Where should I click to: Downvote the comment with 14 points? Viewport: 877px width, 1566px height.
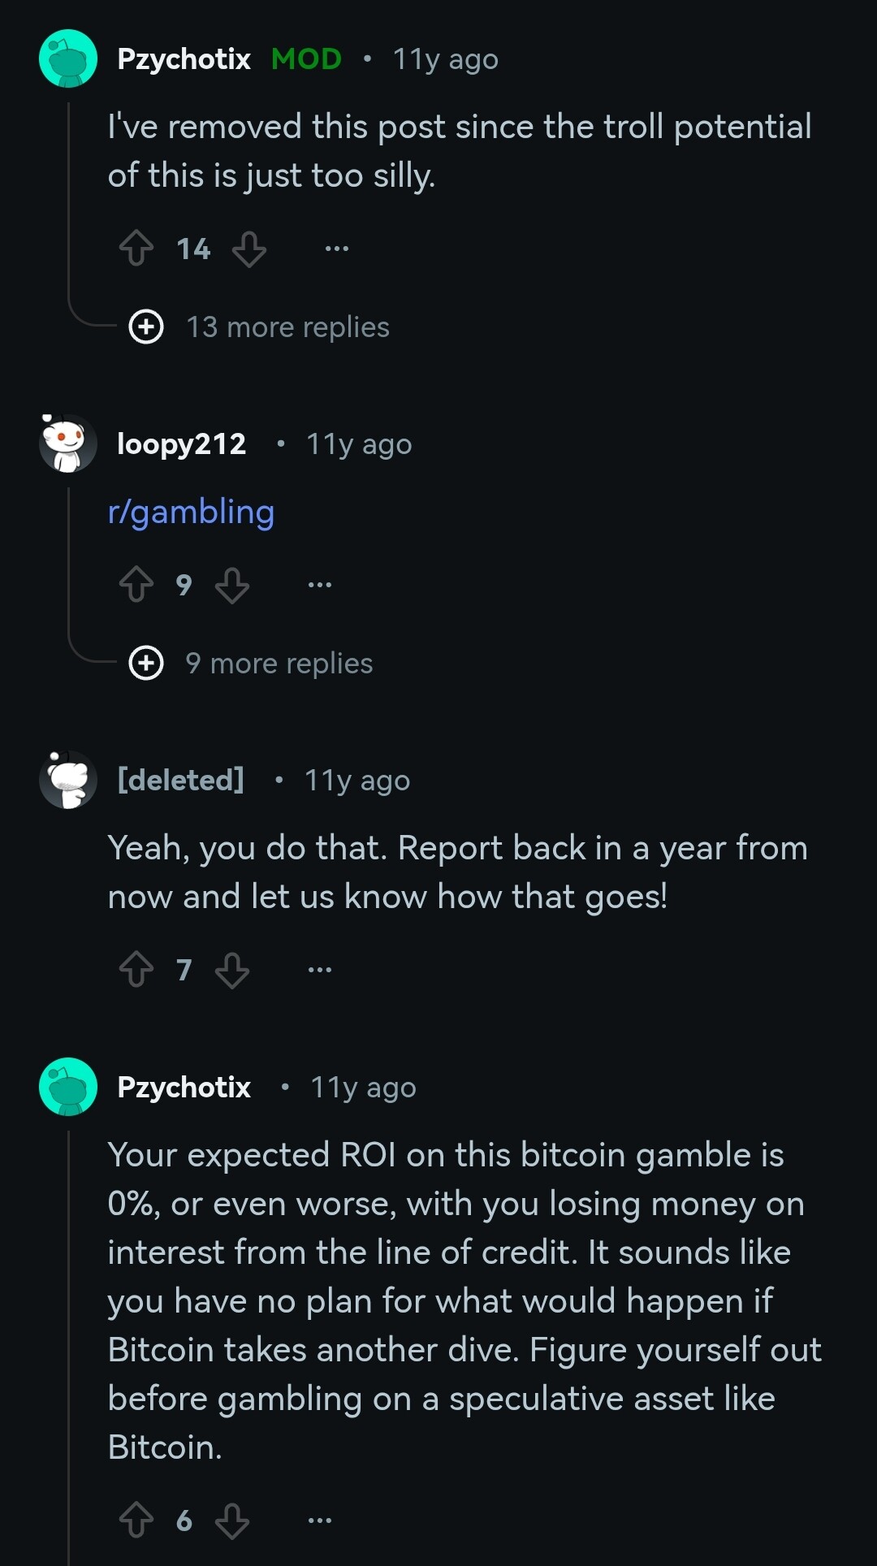pyautogui.click(x=248, y=249)
